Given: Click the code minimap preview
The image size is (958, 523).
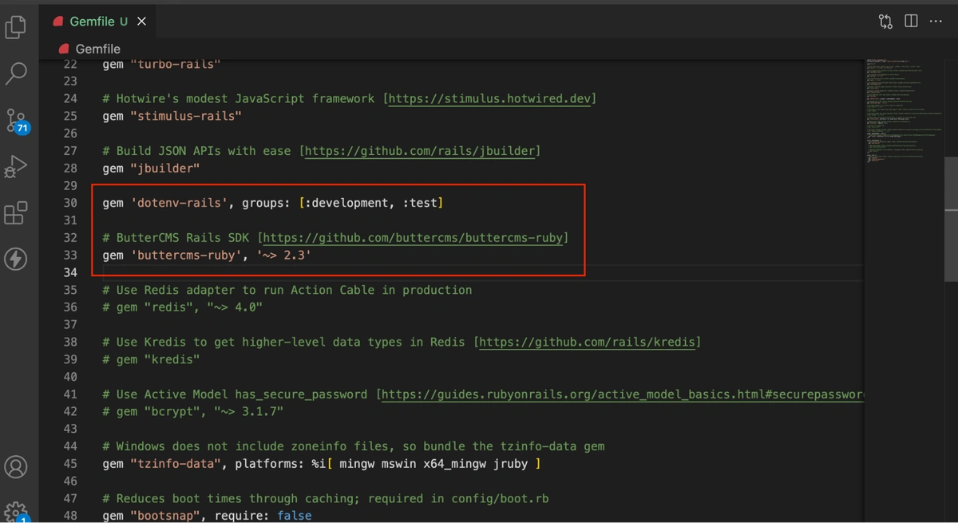Looking at the screenshot, I should 904,112.
